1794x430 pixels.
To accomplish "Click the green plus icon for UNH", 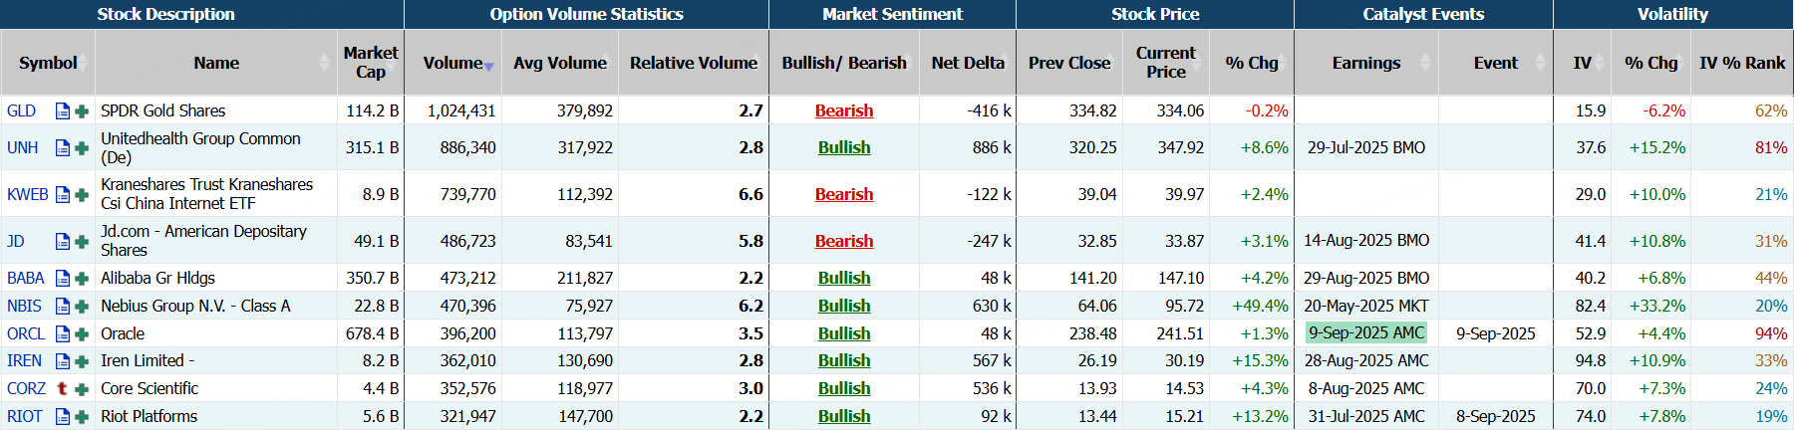I will point(82,148).
